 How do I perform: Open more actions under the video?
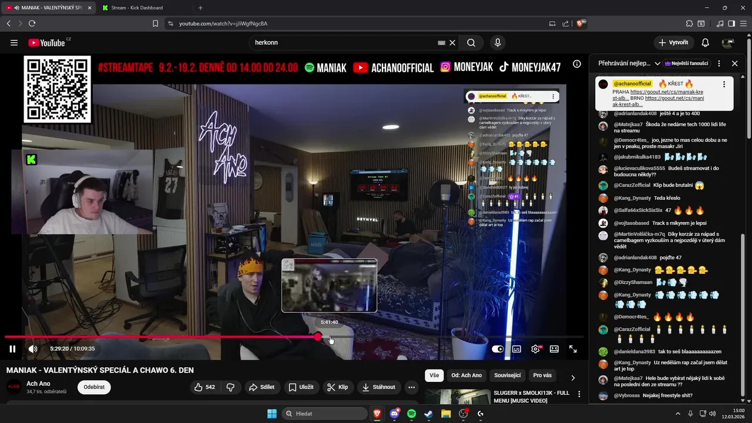click(x=411, y=387)
